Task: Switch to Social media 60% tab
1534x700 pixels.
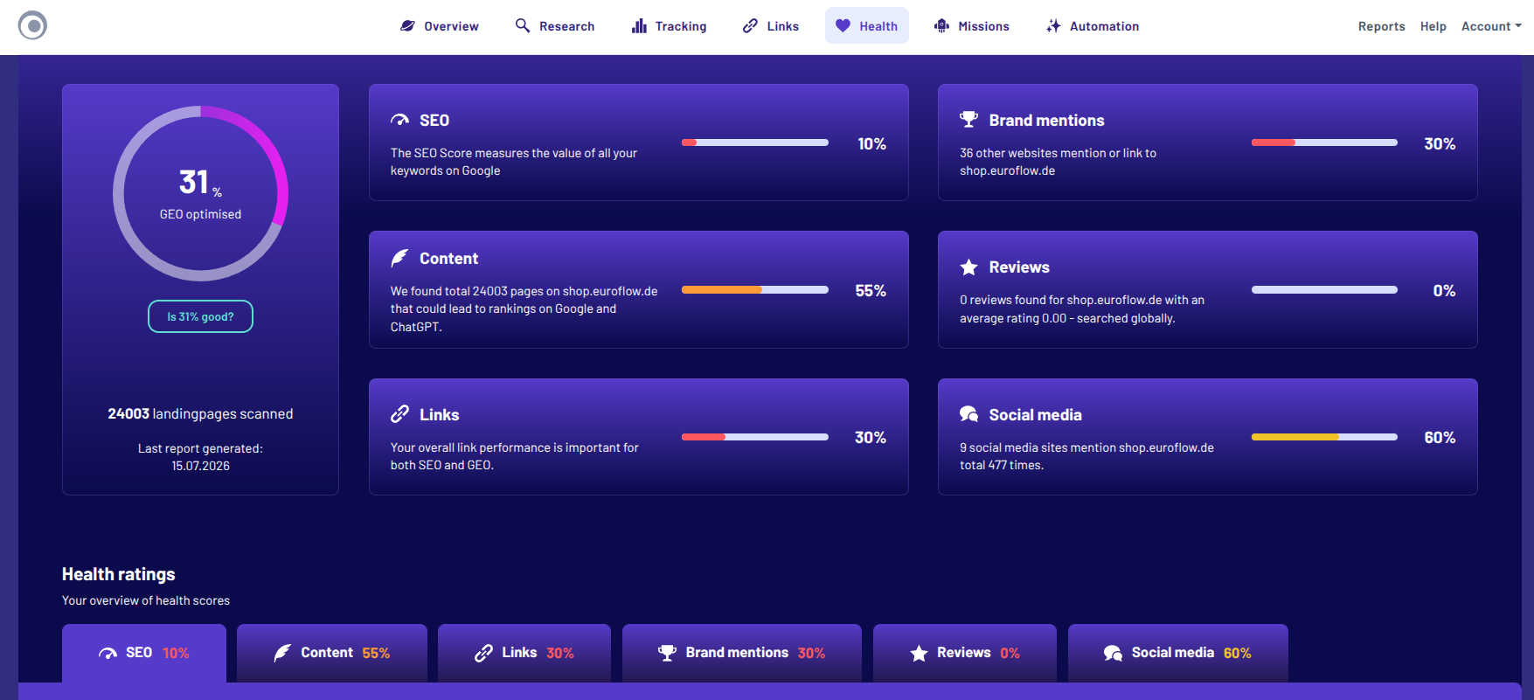Action: [x=1178, y=653]
